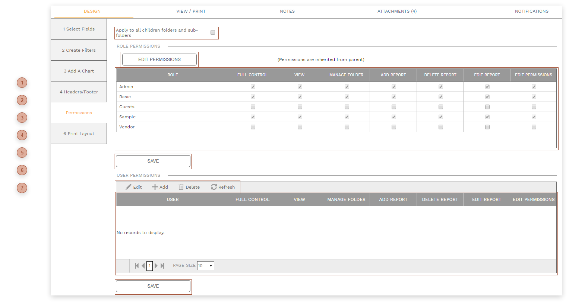Jump to the last page of results

(x=162, y=266)
